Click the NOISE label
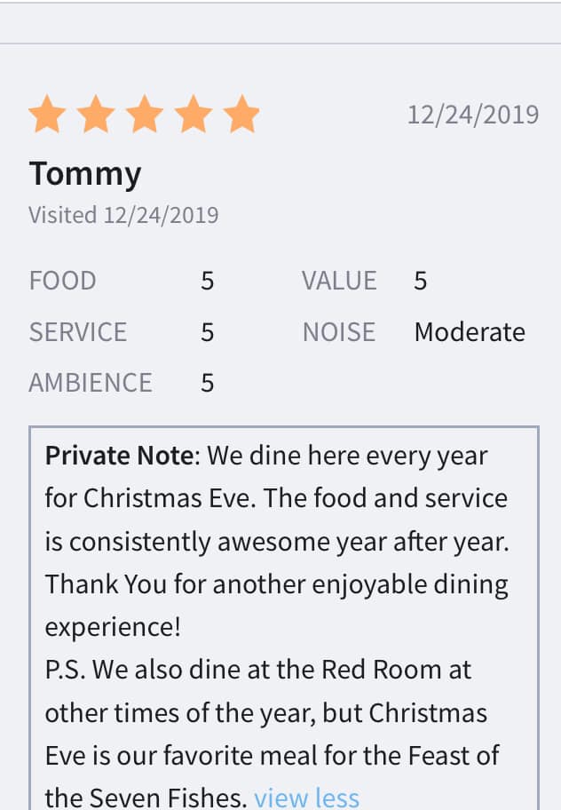This screenshot has height=810, width=561. tap(339, 332)
